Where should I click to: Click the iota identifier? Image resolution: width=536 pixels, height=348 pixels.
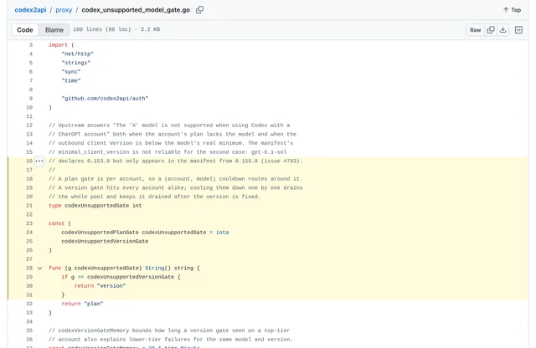[222, 233]
